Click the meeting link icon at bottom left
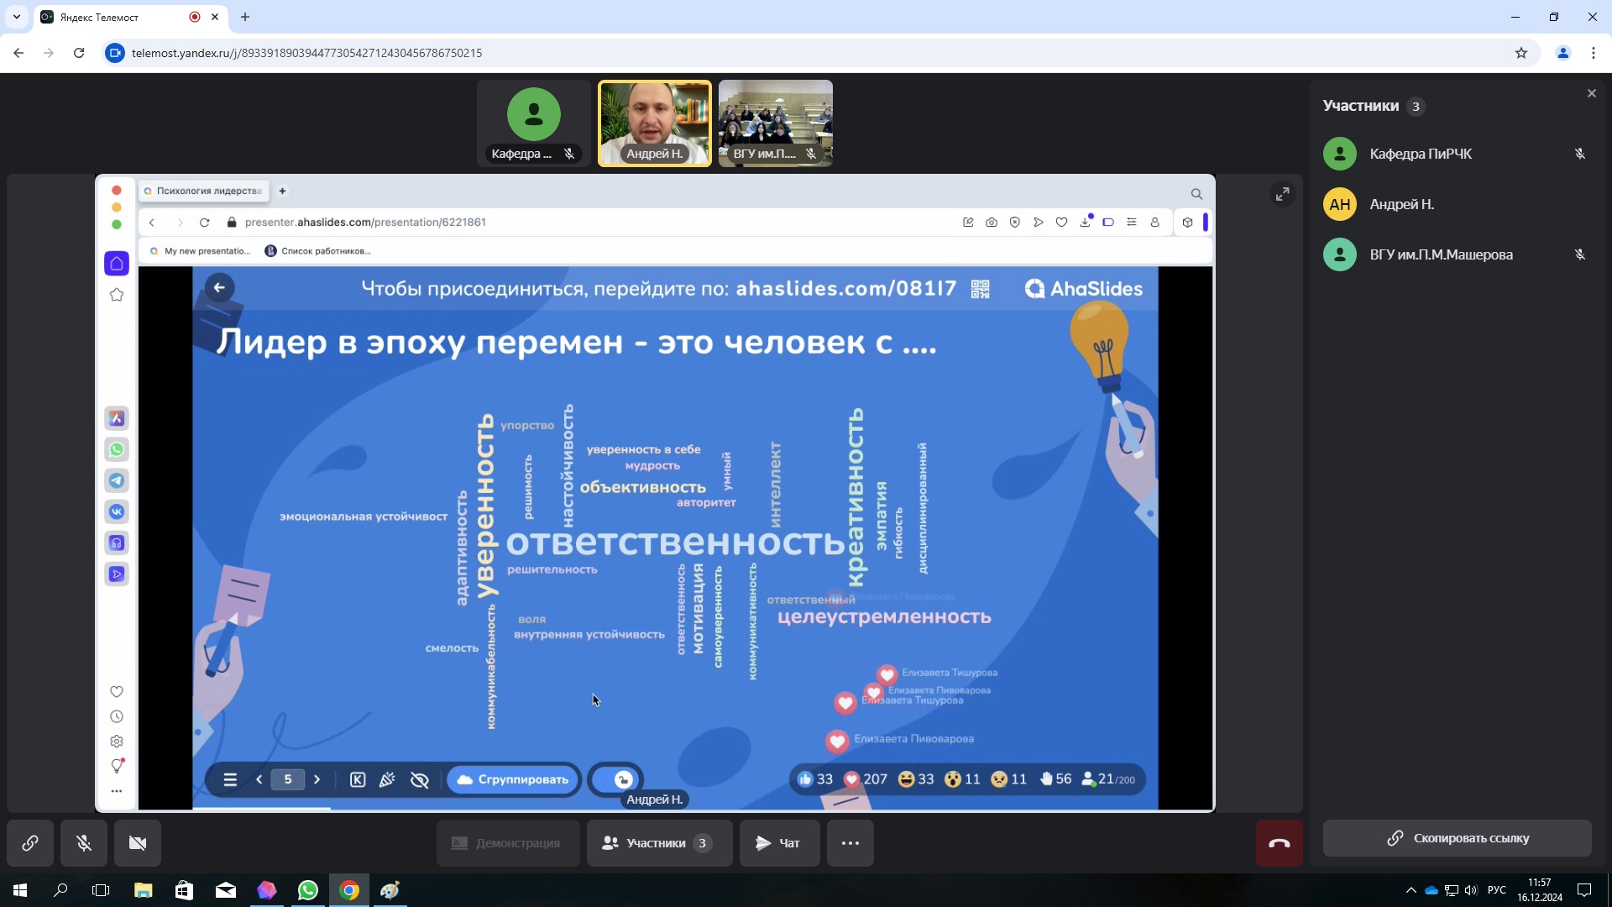Image resolution: width=1612 pixels, height=907 pixels. (30, 843)
